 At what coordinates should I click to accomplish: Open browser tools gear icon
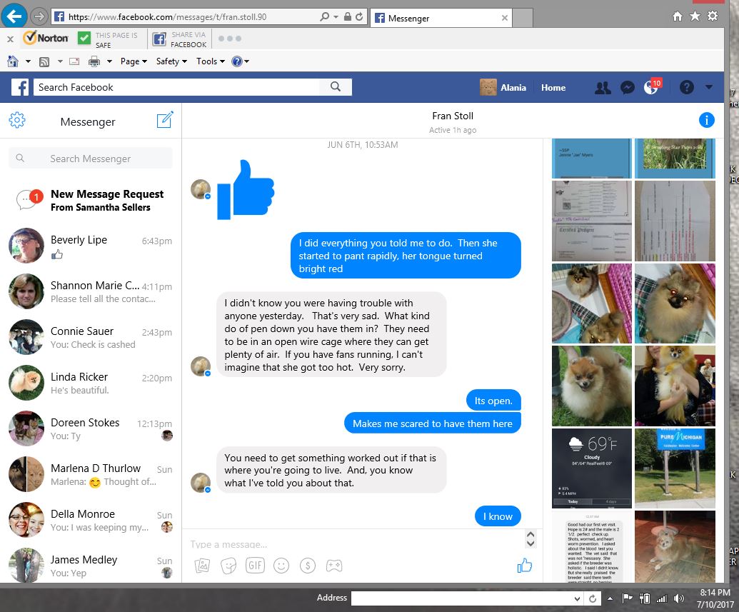pyautogui.click(x=713, y=16)
